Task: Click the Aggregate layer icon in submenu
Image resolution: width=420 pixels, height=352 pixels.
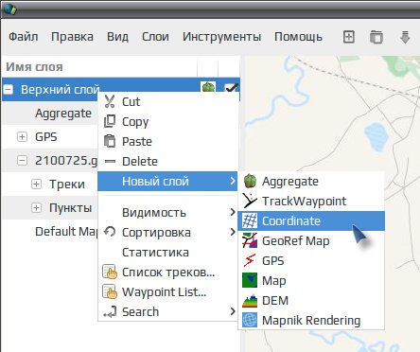Action: pos(250,181)
